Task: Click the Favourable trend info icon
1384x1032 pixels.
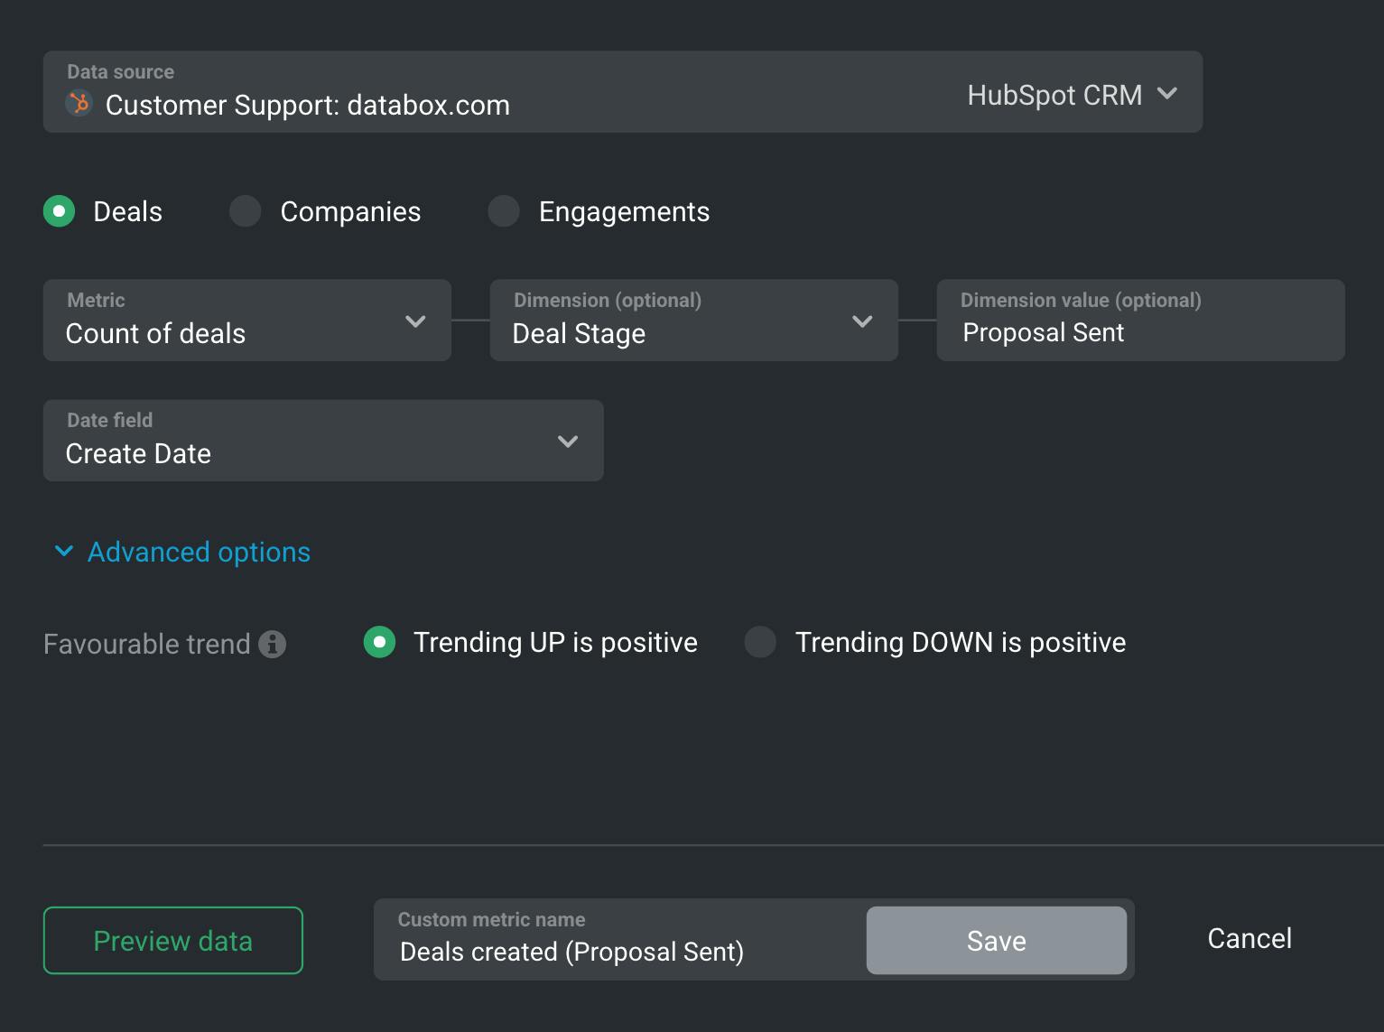Action: coord(272,644)
